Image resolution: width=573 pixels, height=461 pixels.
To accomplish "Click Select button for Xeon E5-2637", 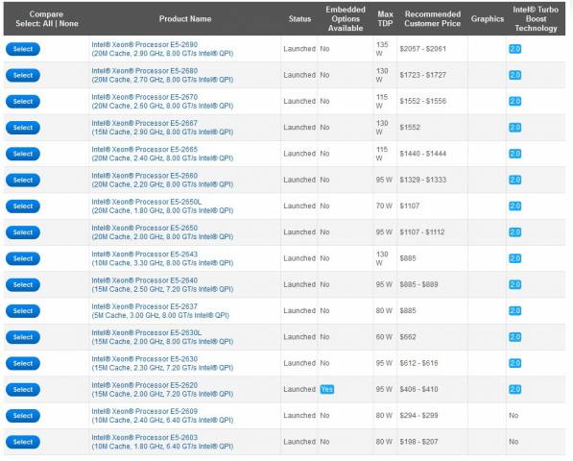I will pos(23,311).
